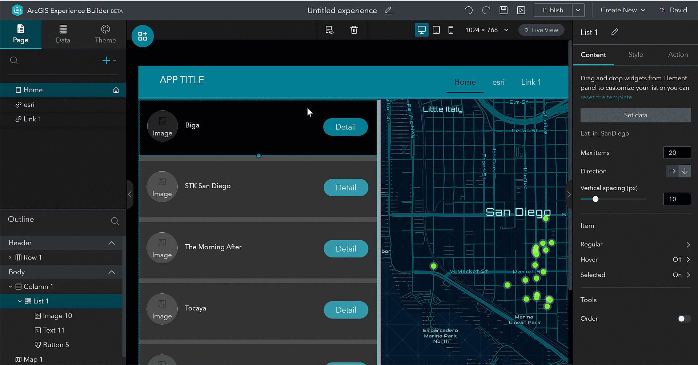Click the esri link in app header
Image resolution: width=698 pixels, height=365 pixels.
click(x=498, y=82)
